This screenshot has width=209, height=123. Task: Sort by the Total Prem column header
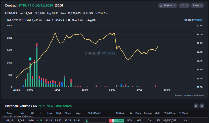(170, 113)
